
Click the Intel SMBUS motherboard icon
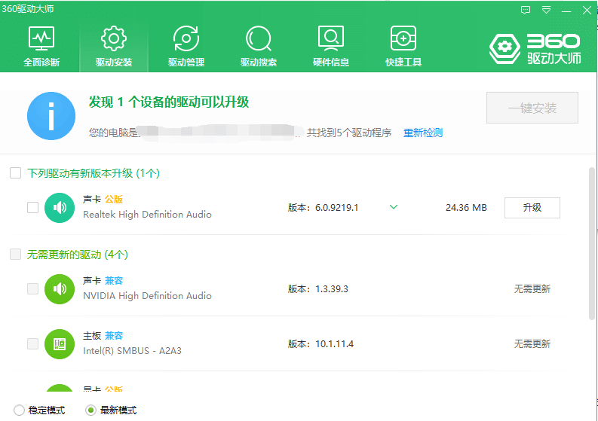[60, 344]
